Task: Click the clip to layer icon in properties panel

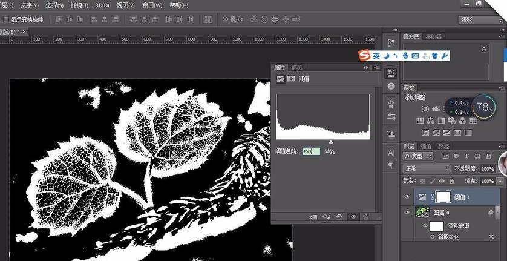Action: pyautogui.click(x=313, y=217)
